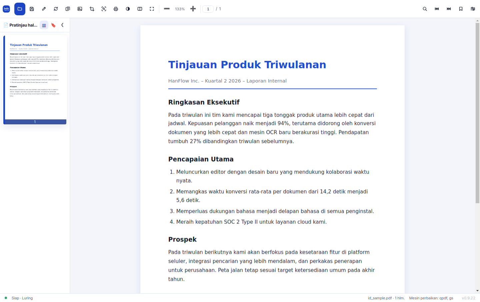The image size is (480, 302).
Task: Print the document using printer icon
Action: pos(116,9)
